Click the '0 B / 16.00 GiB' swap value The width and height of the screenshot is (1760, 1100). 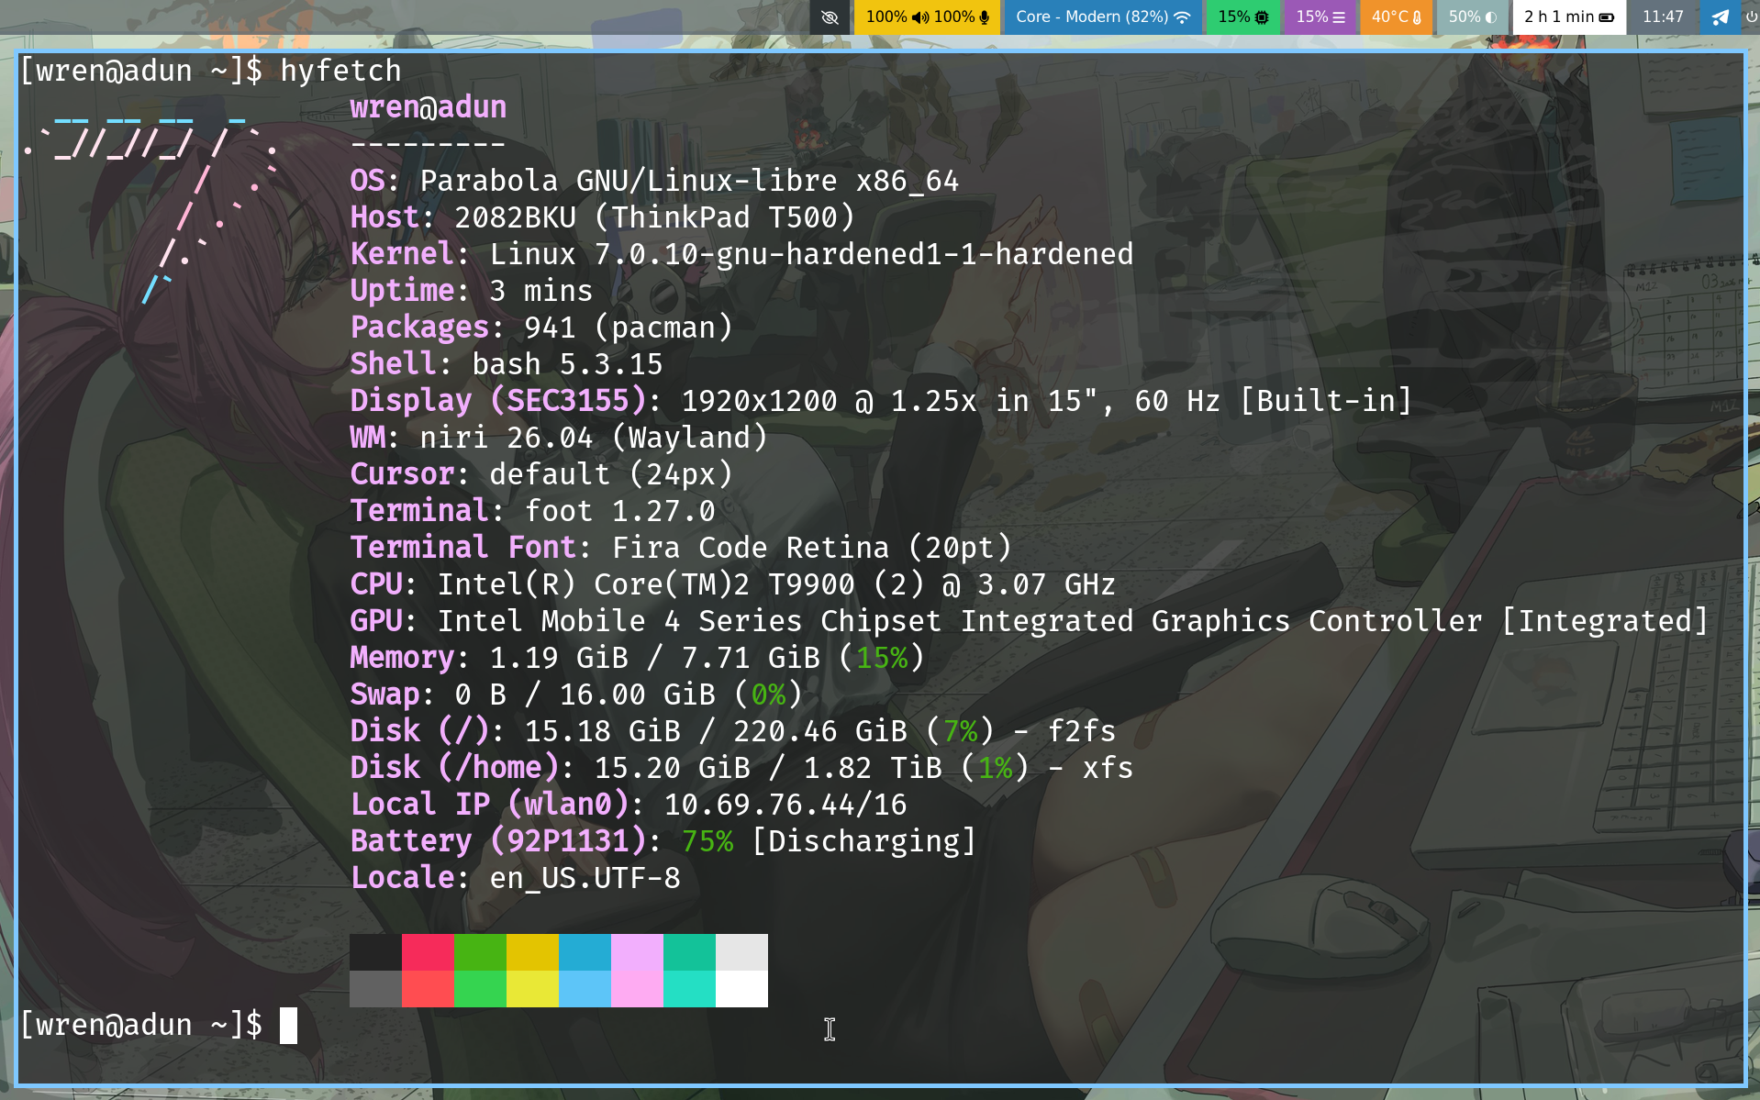tap(585, 694)
